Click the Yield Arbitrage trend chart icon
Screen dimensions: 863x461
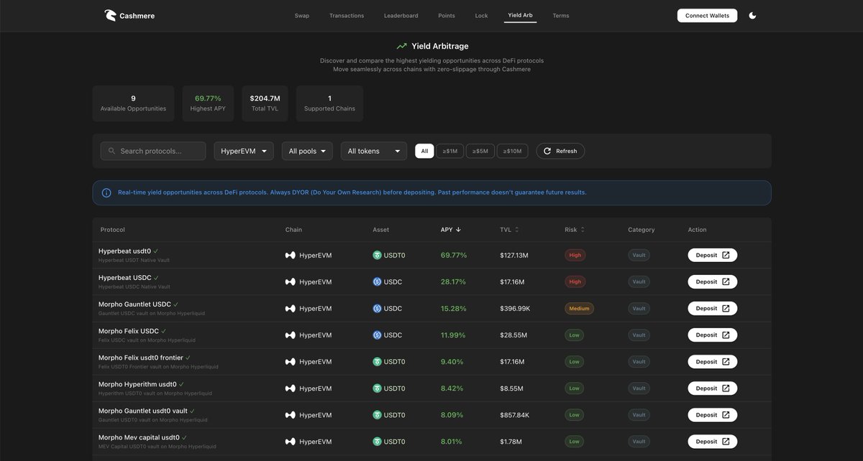tap(401, 46)
